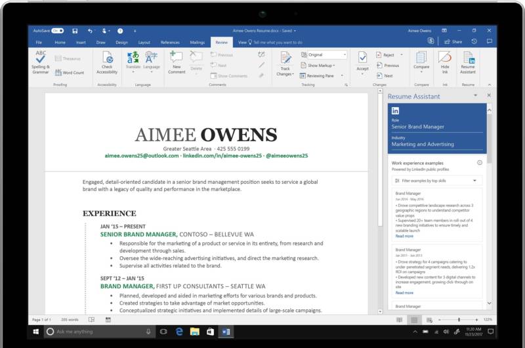This screenshot has height=348, width=525.
Task: Open the Resume Assistant pane options arrow
Action: pos(475,96)
